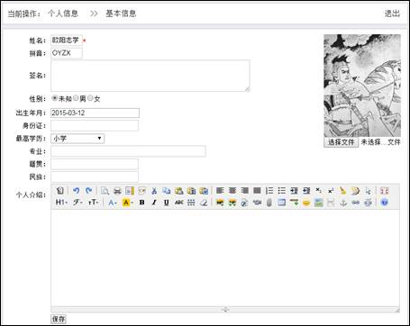Insert an anchor in the editor
This screenshot has height=326, width=410.
tap(343, 203)
